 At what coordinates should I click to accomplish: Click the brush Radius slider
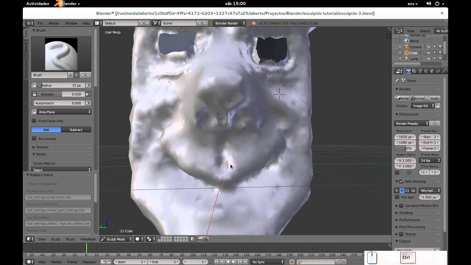point(61,85)
